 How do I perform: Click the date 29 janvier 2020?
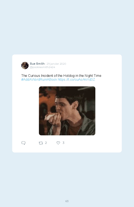pos(56,64)
